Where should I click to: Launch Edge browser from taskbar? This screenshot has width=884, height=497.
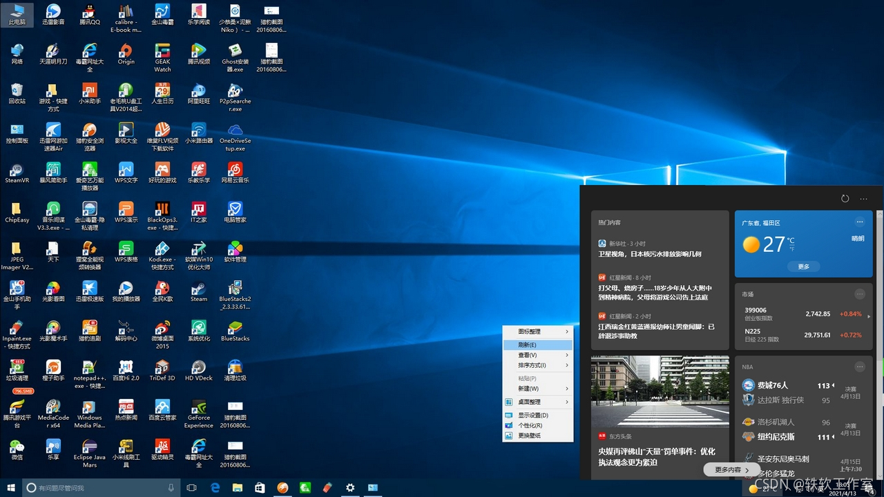pos(215,488)
